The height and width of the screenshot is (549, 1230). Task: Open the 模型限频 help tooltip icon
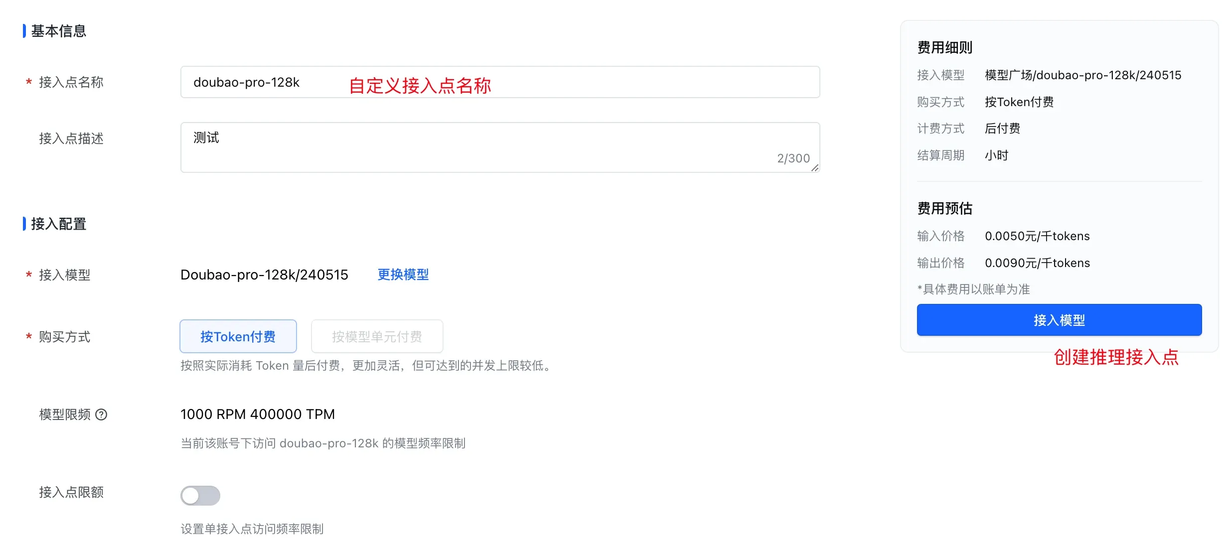102,414
